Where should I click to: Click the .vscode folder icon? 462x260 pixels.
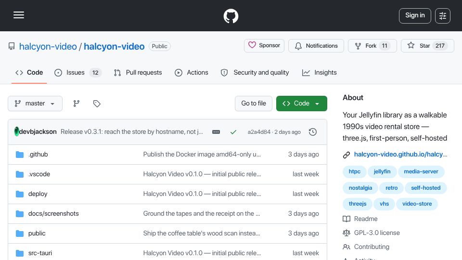(x=20, y=174)
